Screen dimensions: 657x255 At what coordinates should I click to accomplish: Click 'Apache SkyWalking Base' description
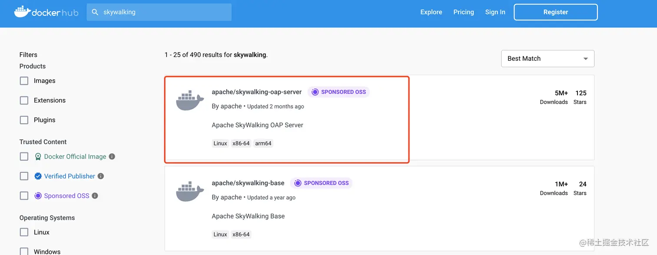click(248, 216)
